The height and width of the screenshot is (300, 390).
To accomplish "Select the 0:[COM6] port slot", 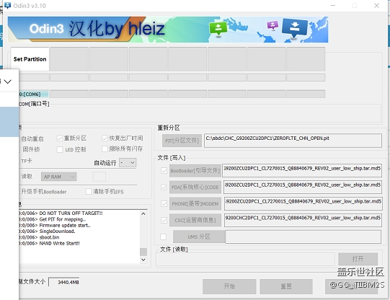I will point(30,94).
